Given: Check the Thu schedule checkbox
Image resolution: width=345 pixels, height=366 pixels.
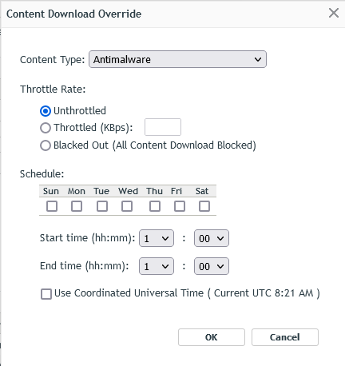Looking at the screenshot, I should click(x=155, y=206).
